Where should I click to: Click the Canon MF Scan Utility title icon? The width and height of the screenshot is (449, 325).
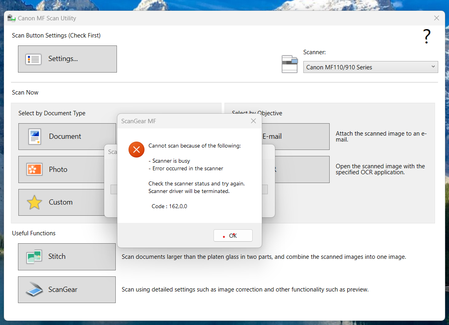[12, 18]
